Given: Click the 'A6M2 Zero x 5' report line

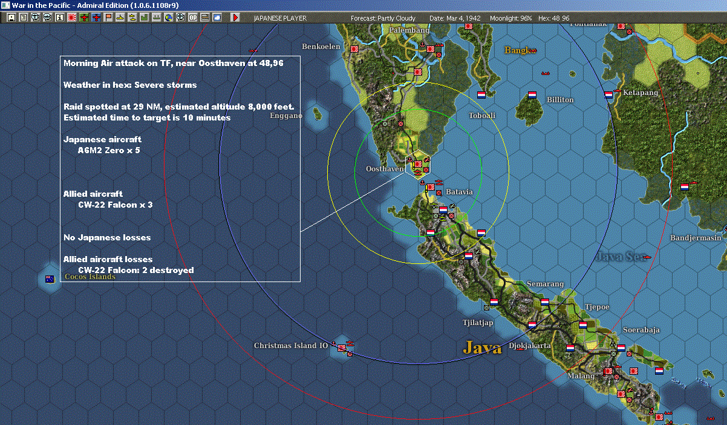Looking at the screenshot, I should point(109,150).
